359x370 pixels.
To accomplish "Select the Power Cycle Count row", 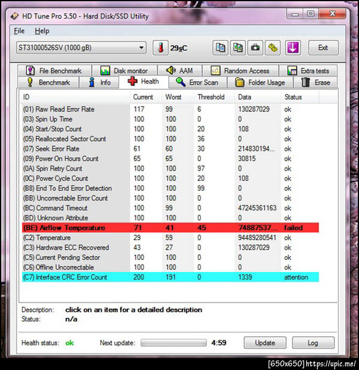I will coord(171,178).
